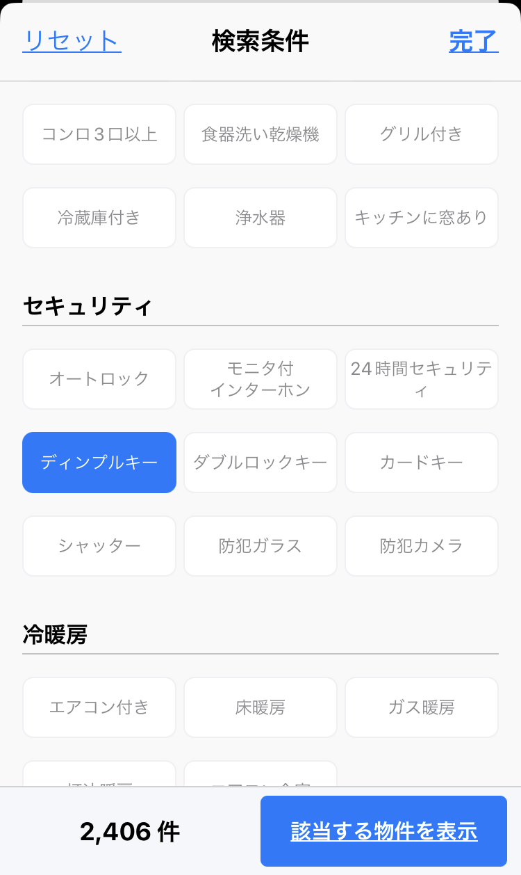
Task: Tap the リセット link
Action: (72, 41)
